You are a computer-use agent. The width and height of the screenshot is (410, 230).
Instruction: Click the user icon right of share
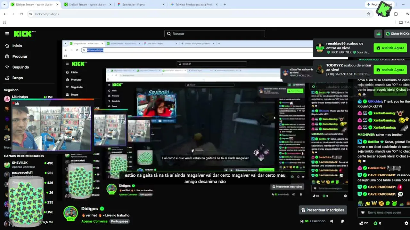coord(342,221)
